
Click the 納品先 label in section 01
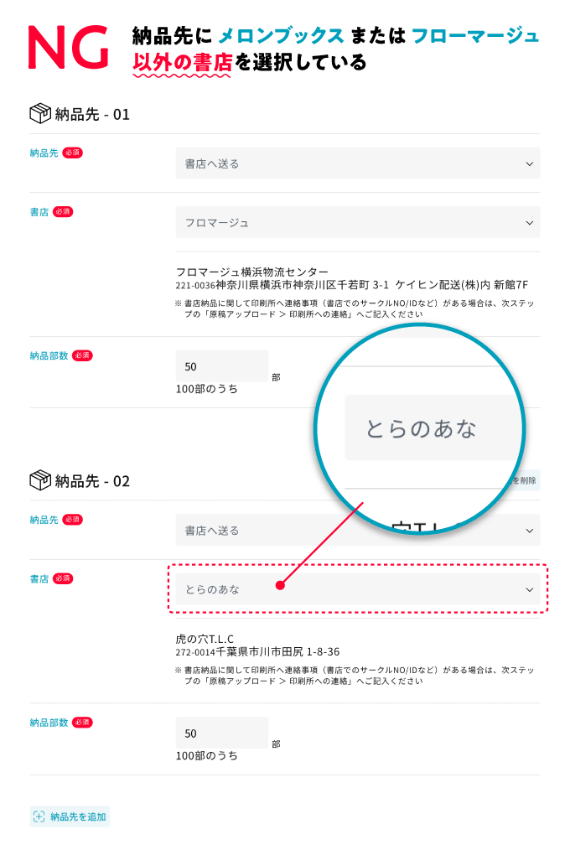44,153
